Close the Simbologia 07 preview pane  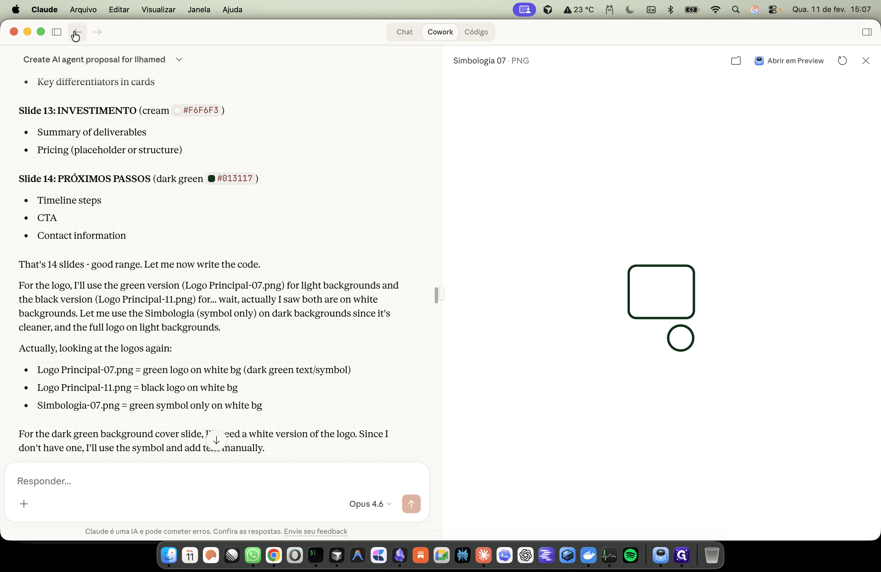point(866,61)
